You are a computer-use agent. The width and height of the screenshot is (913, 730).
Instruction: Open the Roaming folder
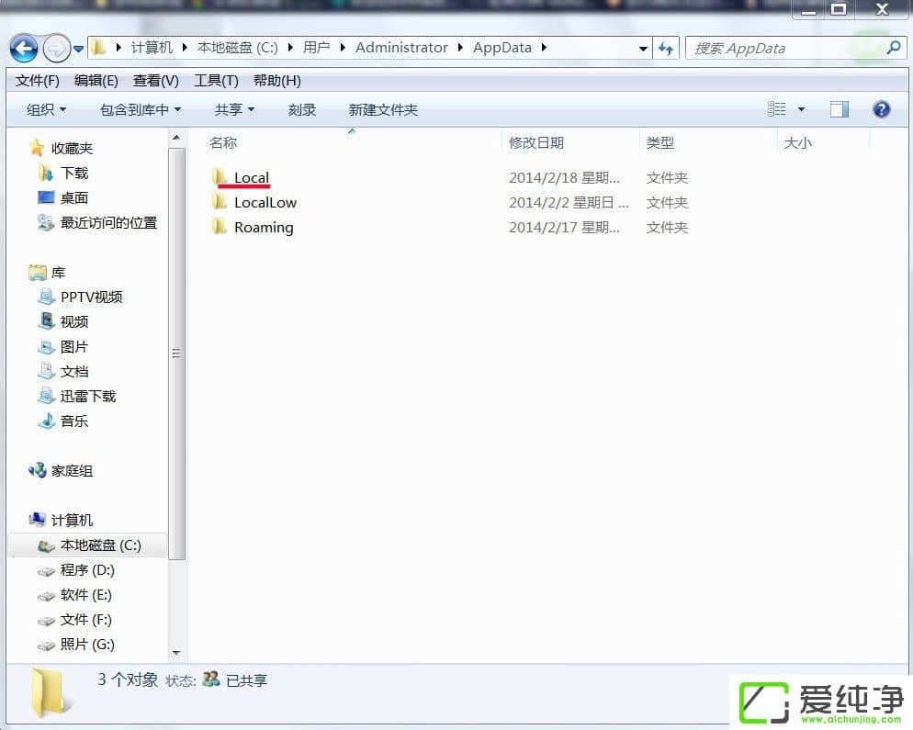click(263, 228)
